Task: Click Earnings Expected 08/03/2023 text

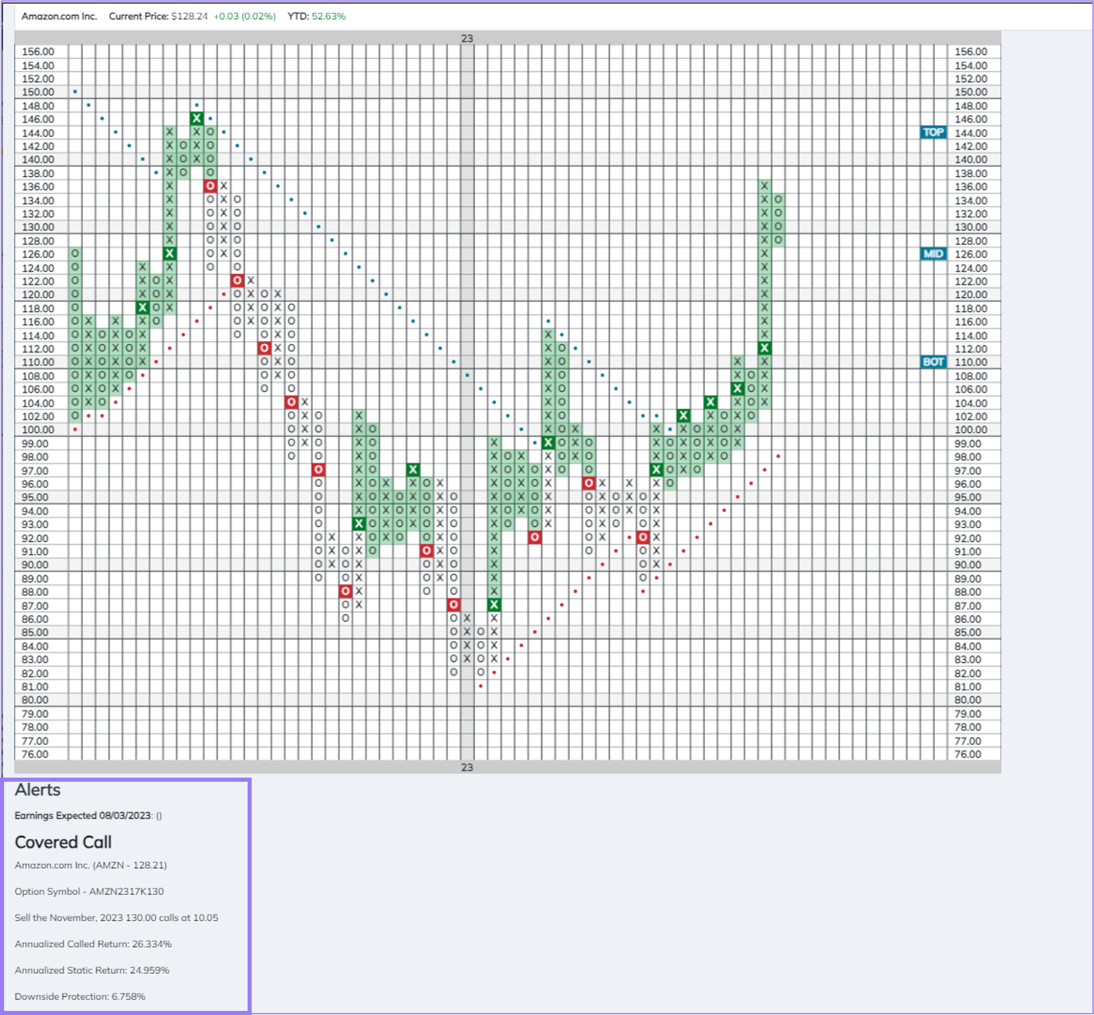Action: click(88, 815)
